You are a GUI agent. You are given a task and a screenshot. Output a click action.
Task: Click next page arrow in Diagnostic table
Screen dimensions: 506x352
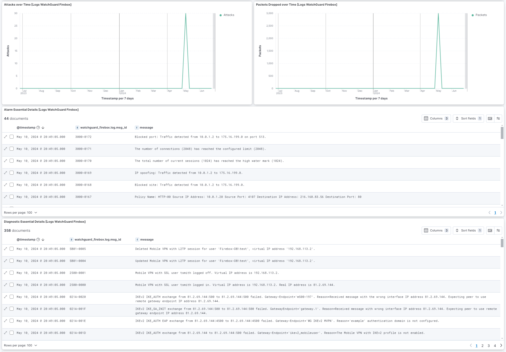tap(501, 345)
